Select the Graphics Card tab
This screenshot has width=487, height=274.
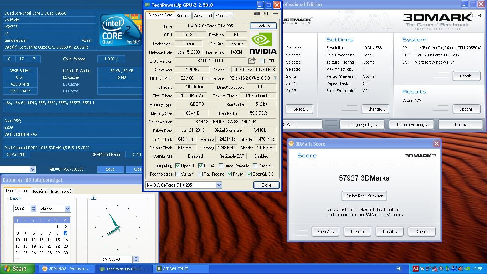[160, 15]
